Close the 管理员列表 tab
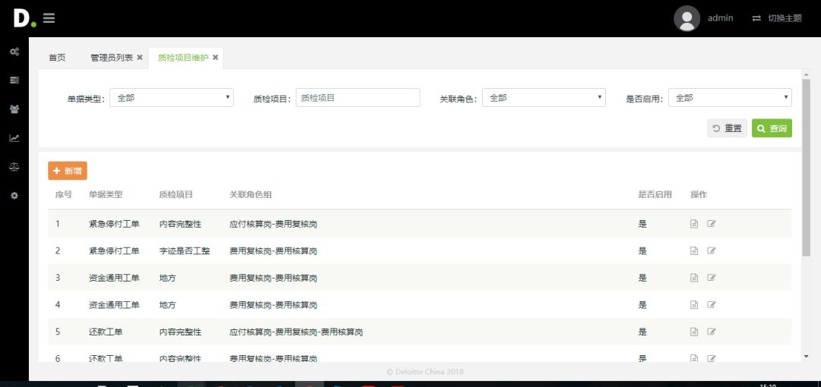 tap(139, 58)
